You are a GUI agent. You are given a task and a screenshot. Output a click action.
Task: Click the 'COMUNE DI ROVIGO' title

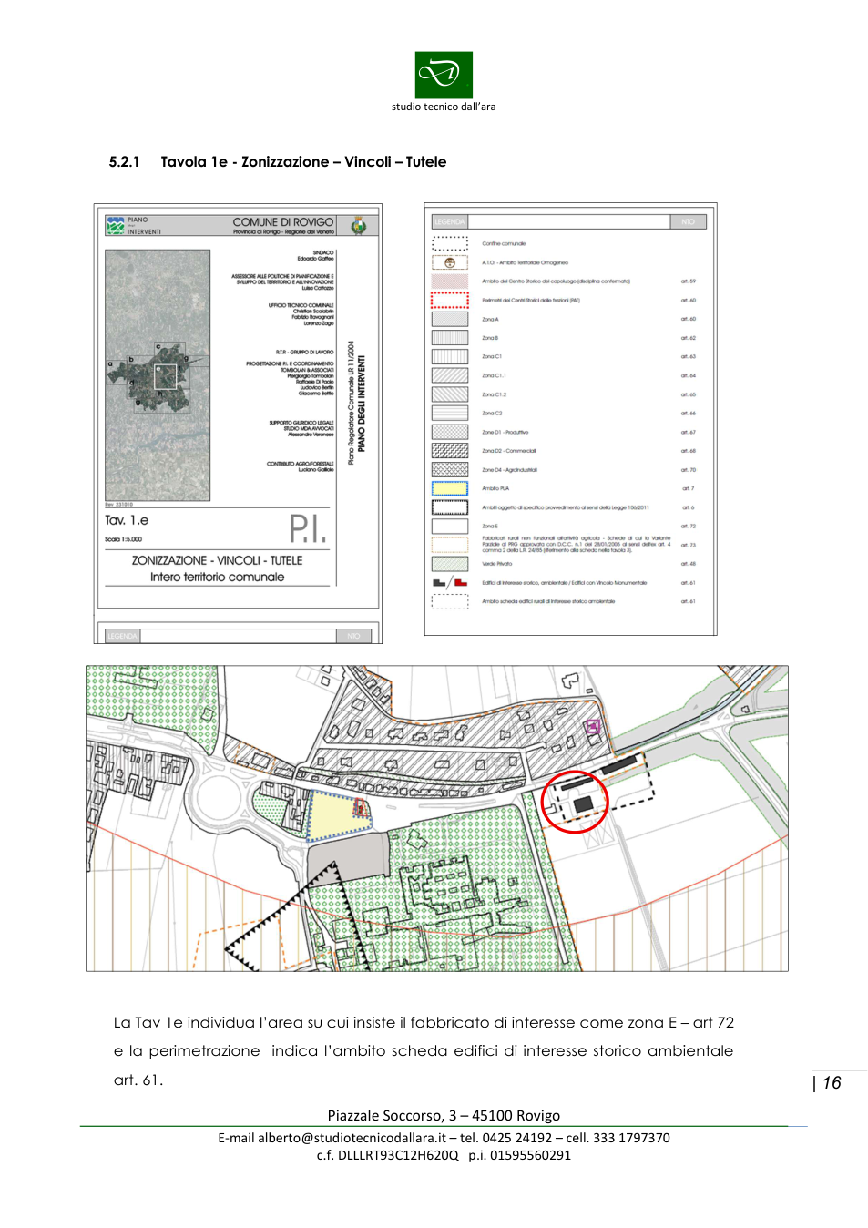283,221
